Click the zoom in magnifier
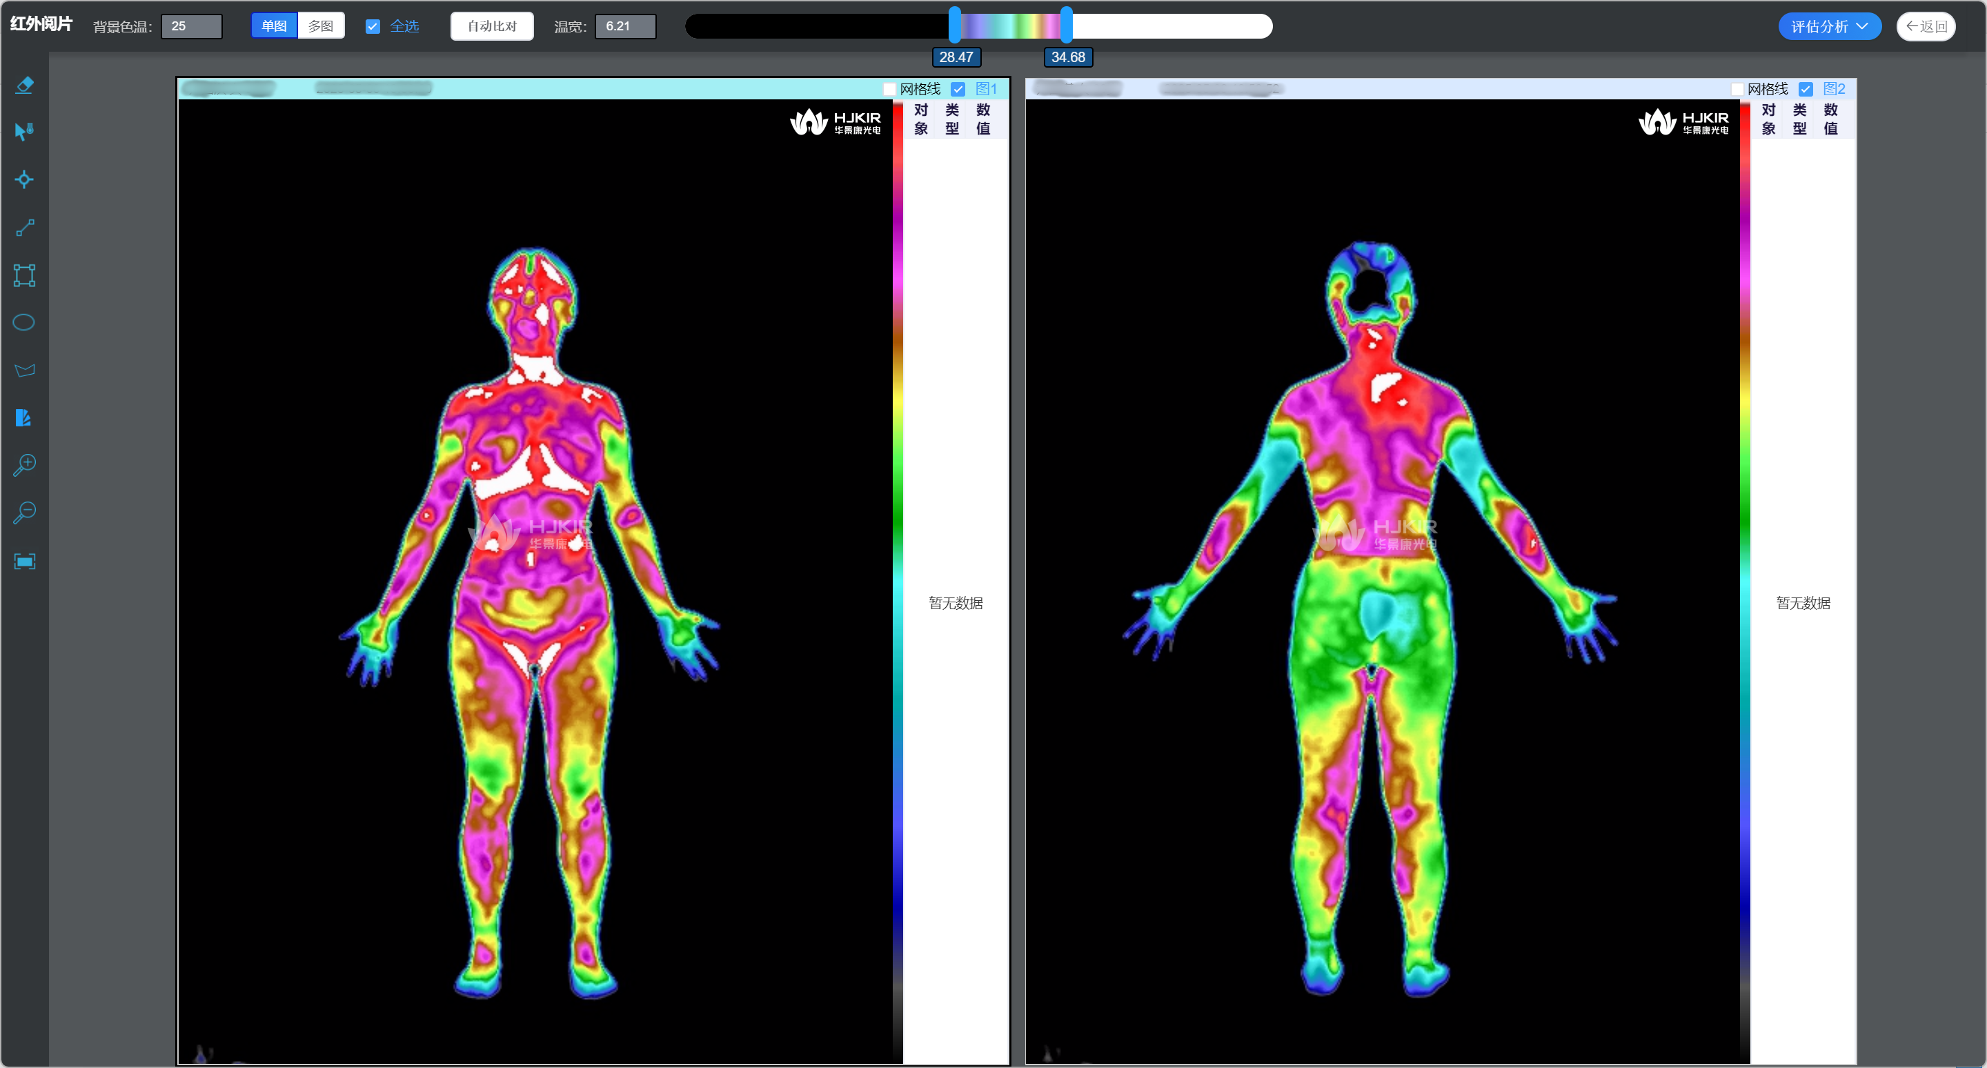 [24, 465]
